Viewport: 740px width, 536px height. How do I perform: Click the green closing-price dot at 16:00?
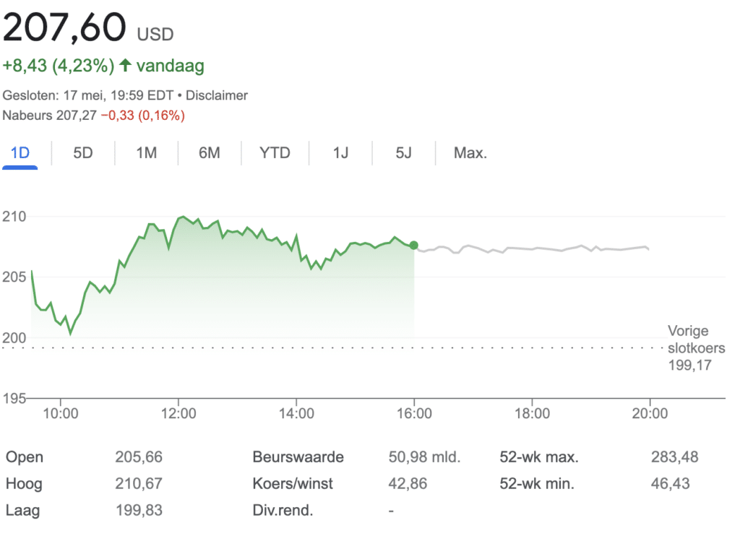tap(413, 246)
